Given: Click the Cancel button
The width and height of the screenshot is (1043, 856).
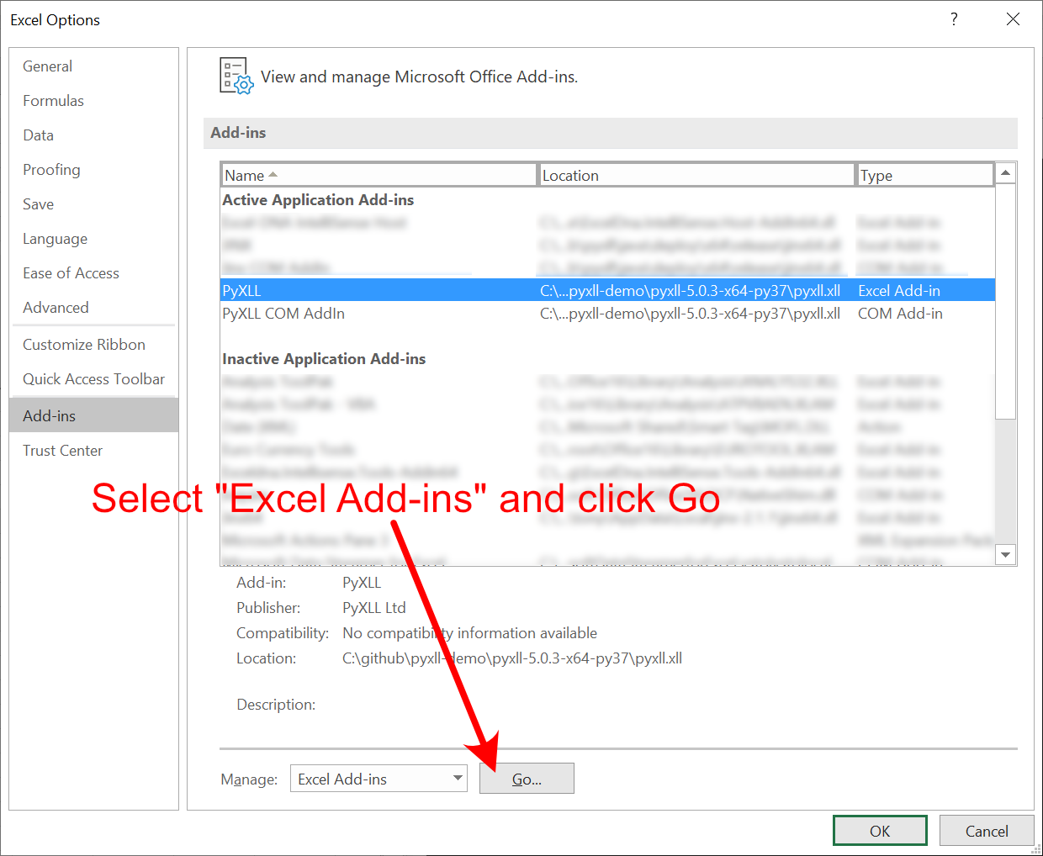Looking at the screenshot, I should [x=987, y=831].
